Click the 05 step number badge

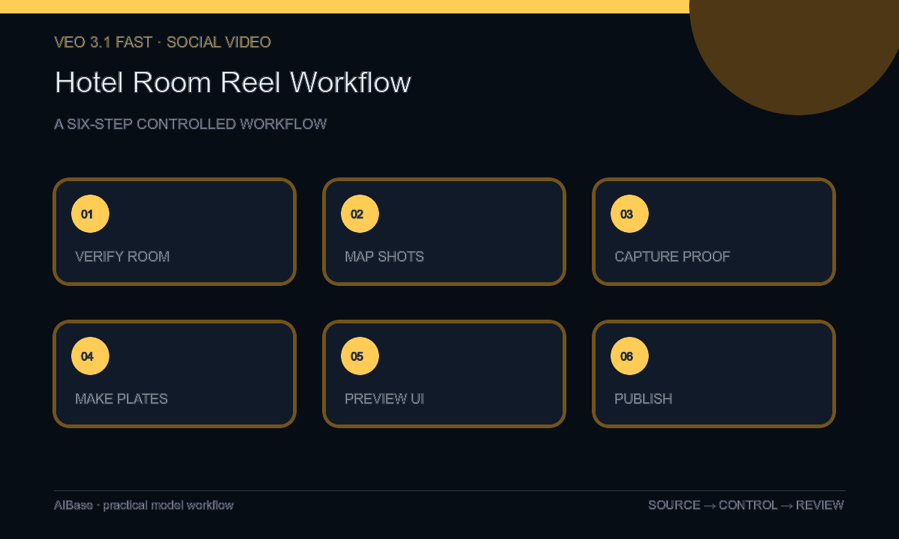coord(360,356)
